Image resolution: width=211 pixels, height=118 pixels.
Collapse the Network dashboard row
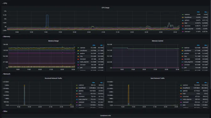(6, 74)
